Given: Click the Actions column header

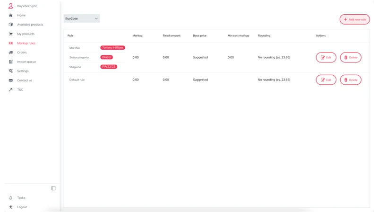Looking at the screenshot, I should [x=321, y=35].
